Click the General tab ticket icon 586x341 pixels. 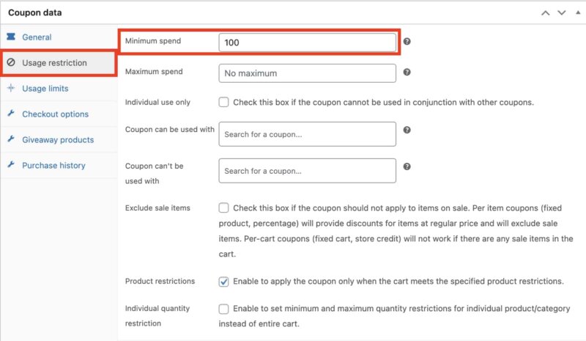click(11, 37)
